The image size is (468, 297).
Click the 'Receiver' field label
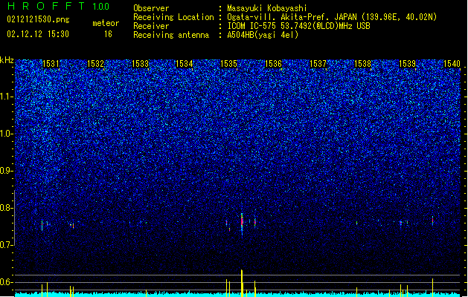(151, 26)
